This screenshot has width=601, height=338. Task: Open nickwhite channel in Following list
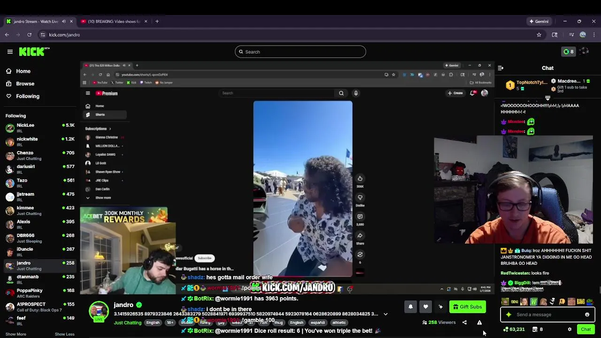40,142
